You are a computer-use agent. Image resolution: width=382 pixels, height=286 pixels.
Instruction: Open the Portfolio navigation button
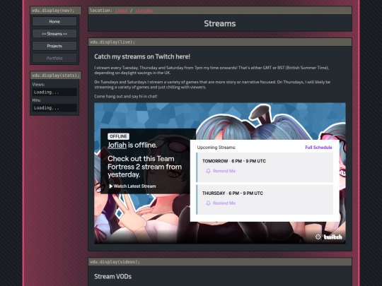click(x=54, y=58)
